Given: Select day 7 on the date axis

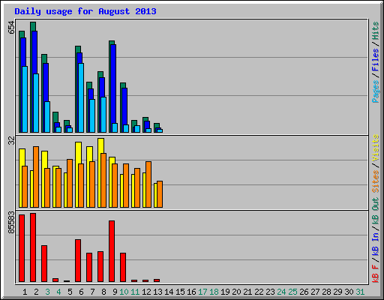Looking at the screenshot, I should point(92,292).
